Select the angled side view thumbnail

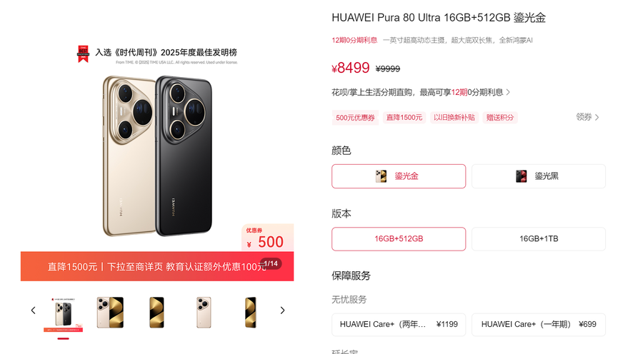(251, 313)
